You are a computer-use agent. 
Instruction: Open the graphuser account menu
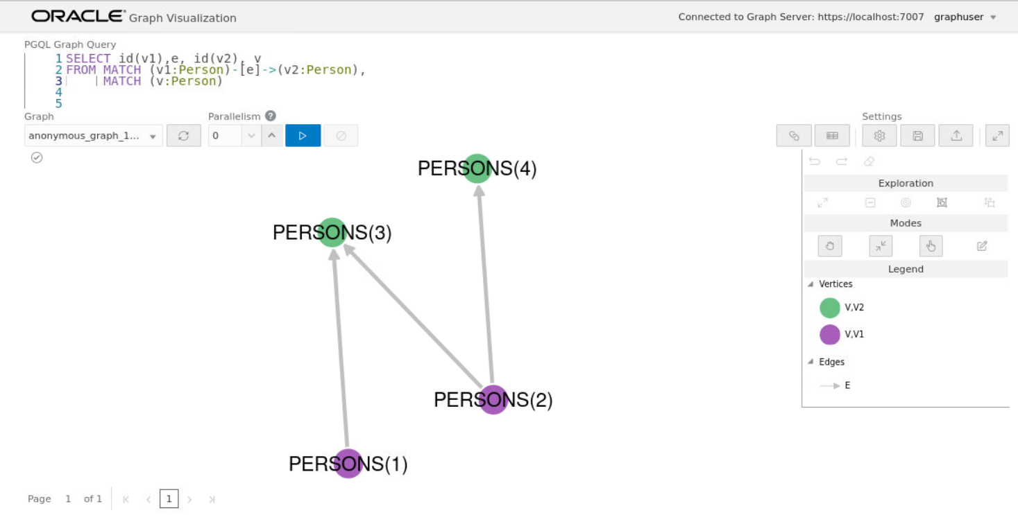965,17
